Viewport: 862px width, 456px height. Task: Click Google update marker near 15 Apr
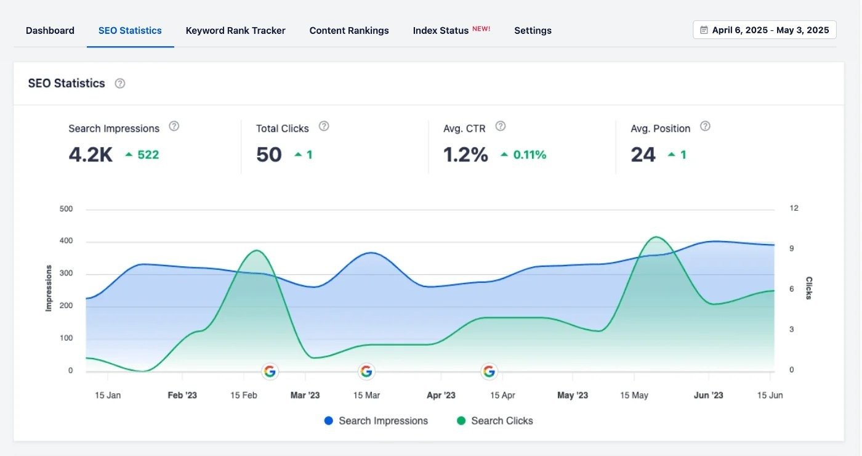[489, 372]
